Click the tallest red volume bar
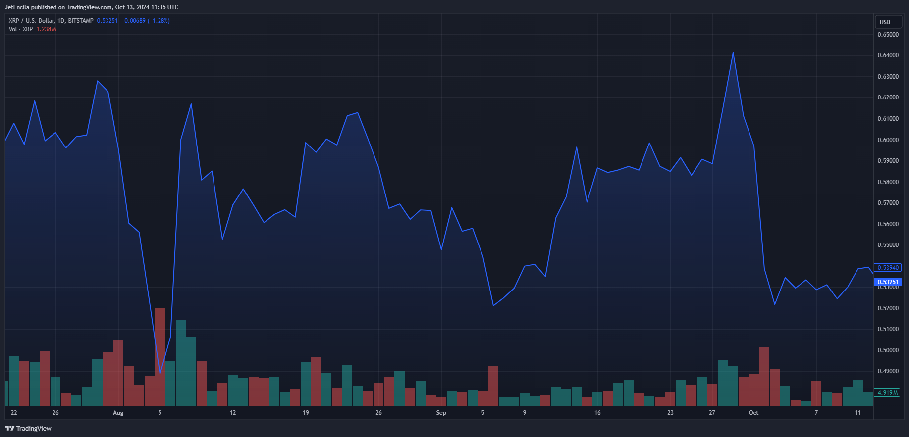909x437 pixels. pos(160,356)
